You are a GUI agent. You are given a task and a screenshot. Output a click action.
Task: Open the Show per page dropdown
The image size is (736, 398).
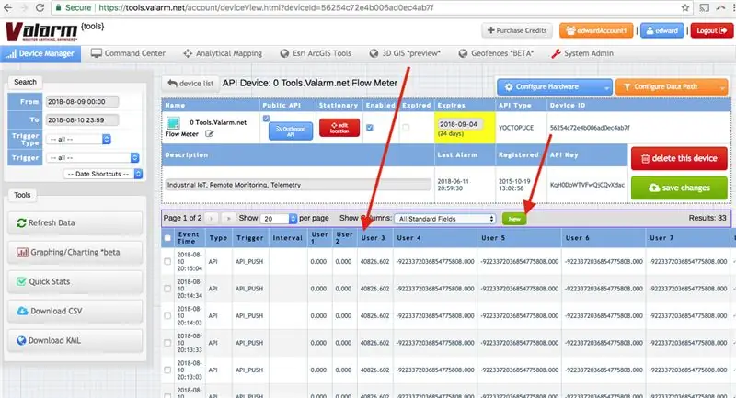click(x=280, y=219)
